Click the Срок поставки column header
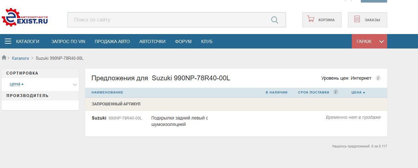This screenshot has width=418, height=168. click(314, 92)
